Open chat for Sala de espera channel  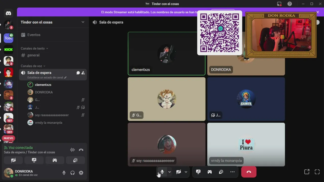78,73
